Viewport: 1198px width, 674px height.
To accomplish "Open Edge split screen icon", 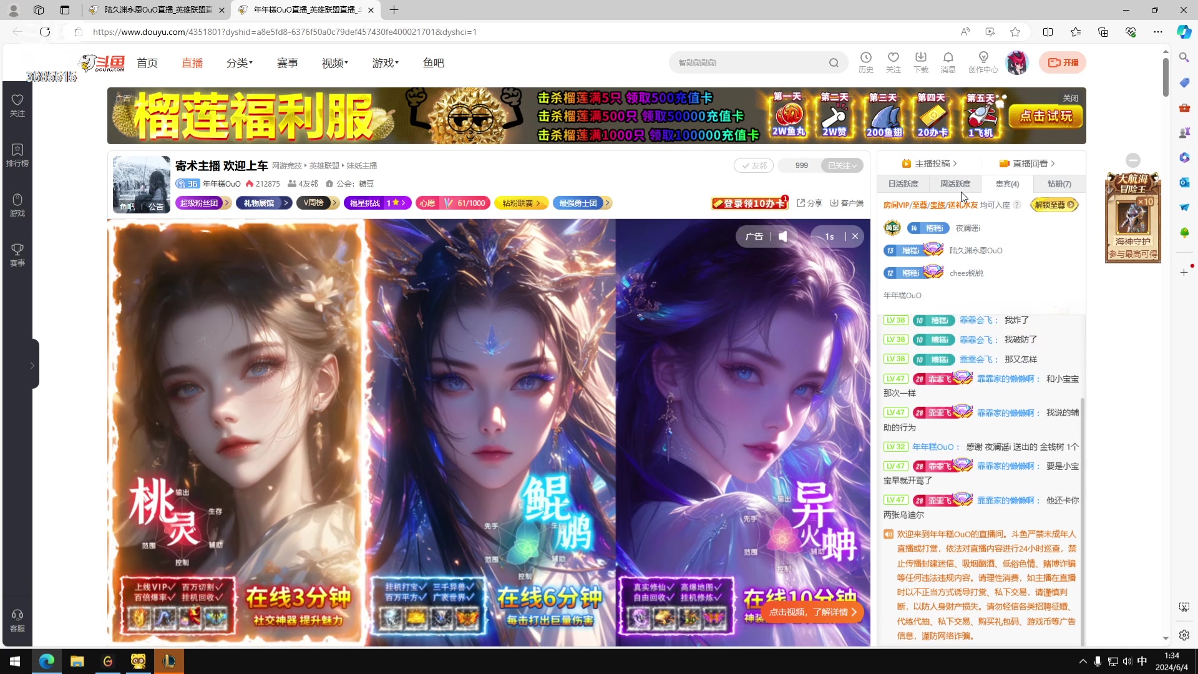I will click(1048, 32).
